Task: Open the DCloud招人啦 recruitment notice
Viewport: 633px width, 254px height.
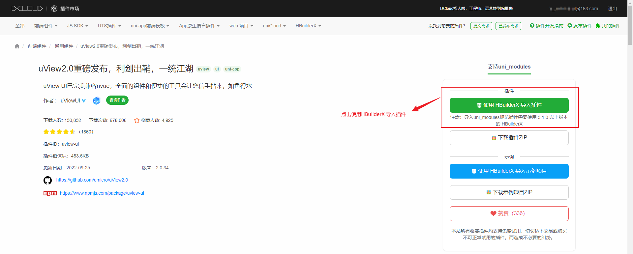Action: [x=476, y=9]
